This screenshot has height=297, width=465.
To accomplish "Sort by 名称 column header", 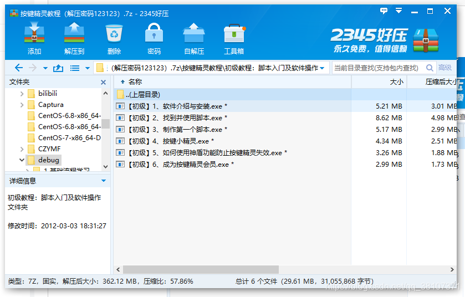I will click(x=233, y=82).
